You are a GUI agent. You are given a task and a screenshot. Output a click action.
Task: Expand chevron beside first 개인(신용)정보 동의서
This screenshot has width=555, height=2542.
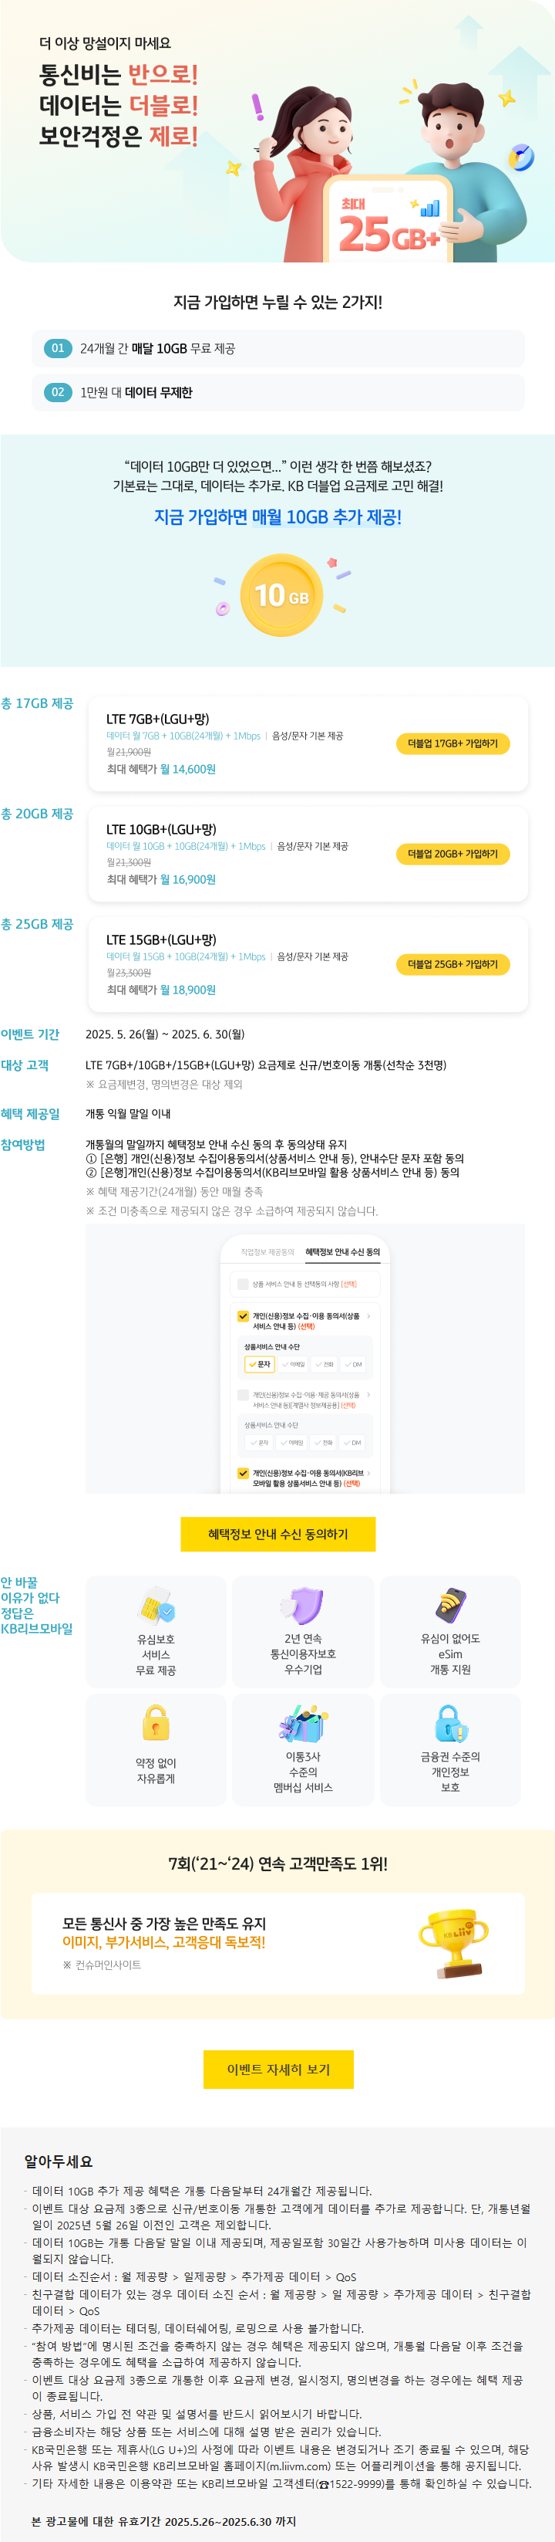tap(368, 1315)
